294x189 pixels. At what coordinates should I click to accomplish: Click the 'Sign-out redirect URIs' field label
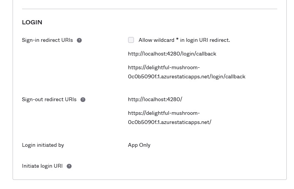point(49,99)
